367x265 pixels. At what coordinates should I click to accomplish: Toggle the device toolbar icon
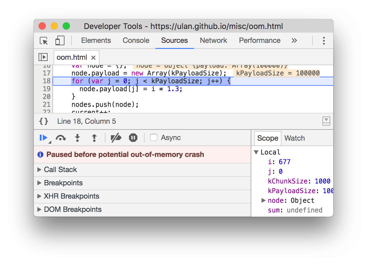tap(59, 40)
